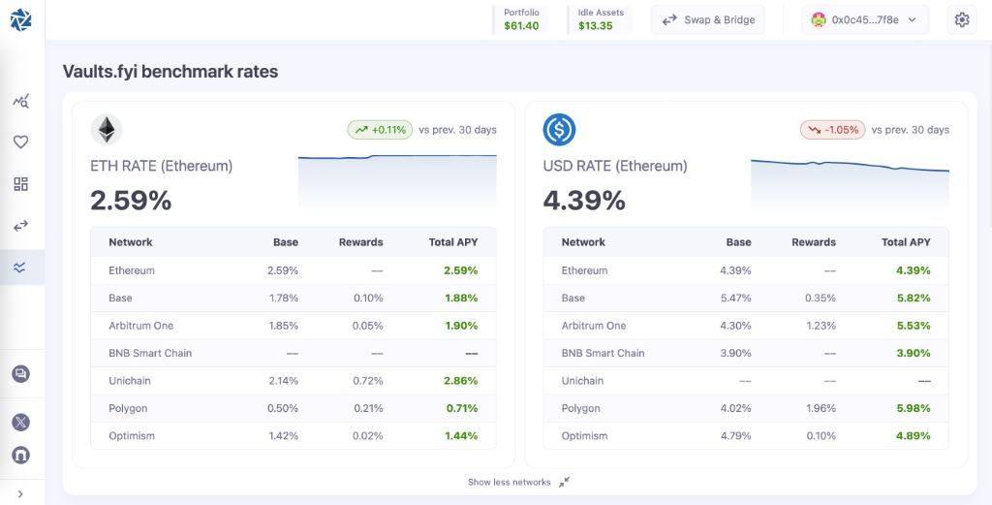Click the Swap & Bridge button
Screen dimensions: 992x505
coord(708,19)
